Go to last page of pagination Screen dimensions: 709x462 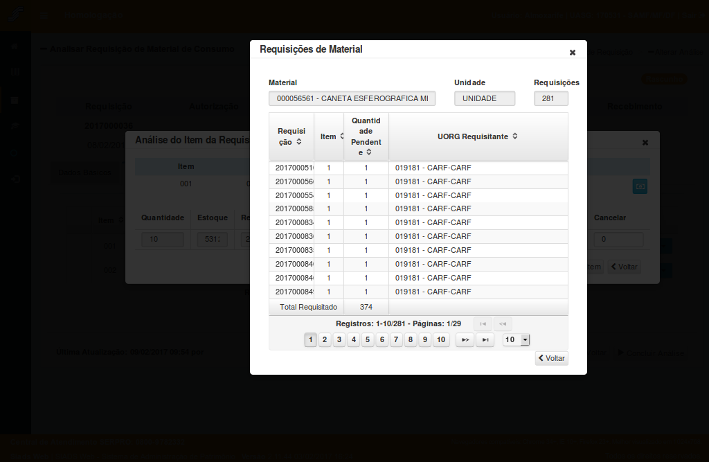coord(485,340)
